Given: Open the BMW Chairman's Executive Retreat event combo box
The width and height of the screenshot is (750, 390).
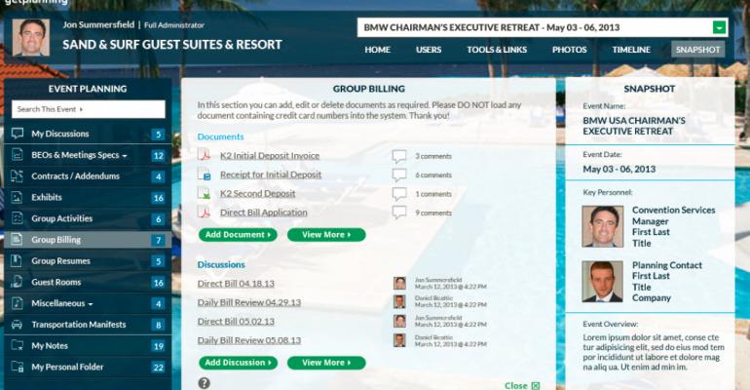Looking at the screenshot, I should tap(543, 27).
